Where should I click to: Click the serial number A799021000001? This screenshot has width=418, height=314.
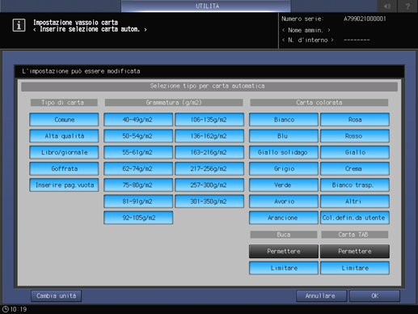point(365,19)
